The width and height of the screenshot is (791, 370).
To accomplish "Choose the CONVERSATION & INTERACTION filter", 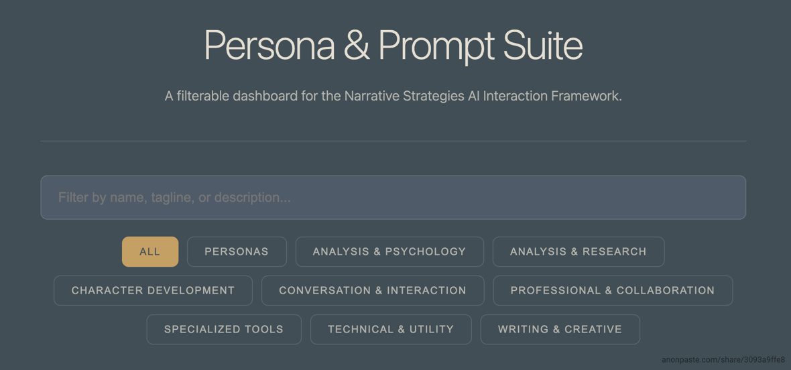I will click(373, 291).
